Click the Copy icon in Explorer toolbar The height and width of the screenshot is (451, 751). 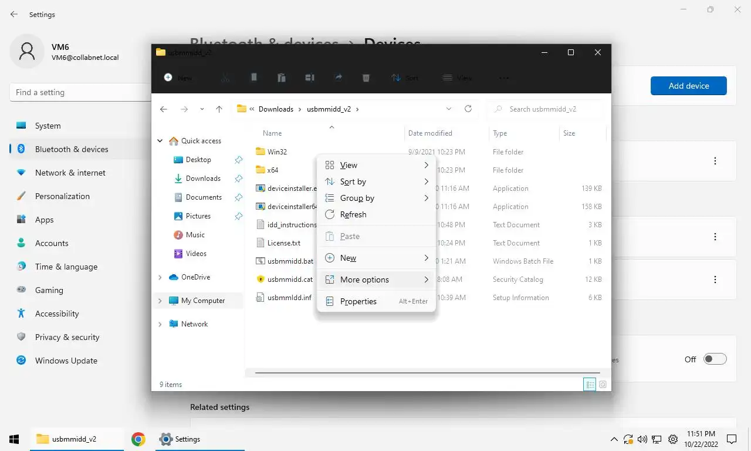pos(254,78)
